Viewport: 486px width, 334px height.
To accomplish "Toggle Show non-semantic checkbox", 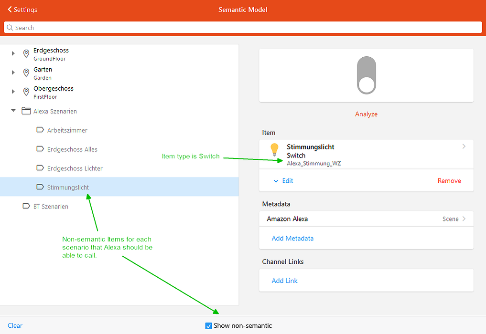I will [209, 325].
